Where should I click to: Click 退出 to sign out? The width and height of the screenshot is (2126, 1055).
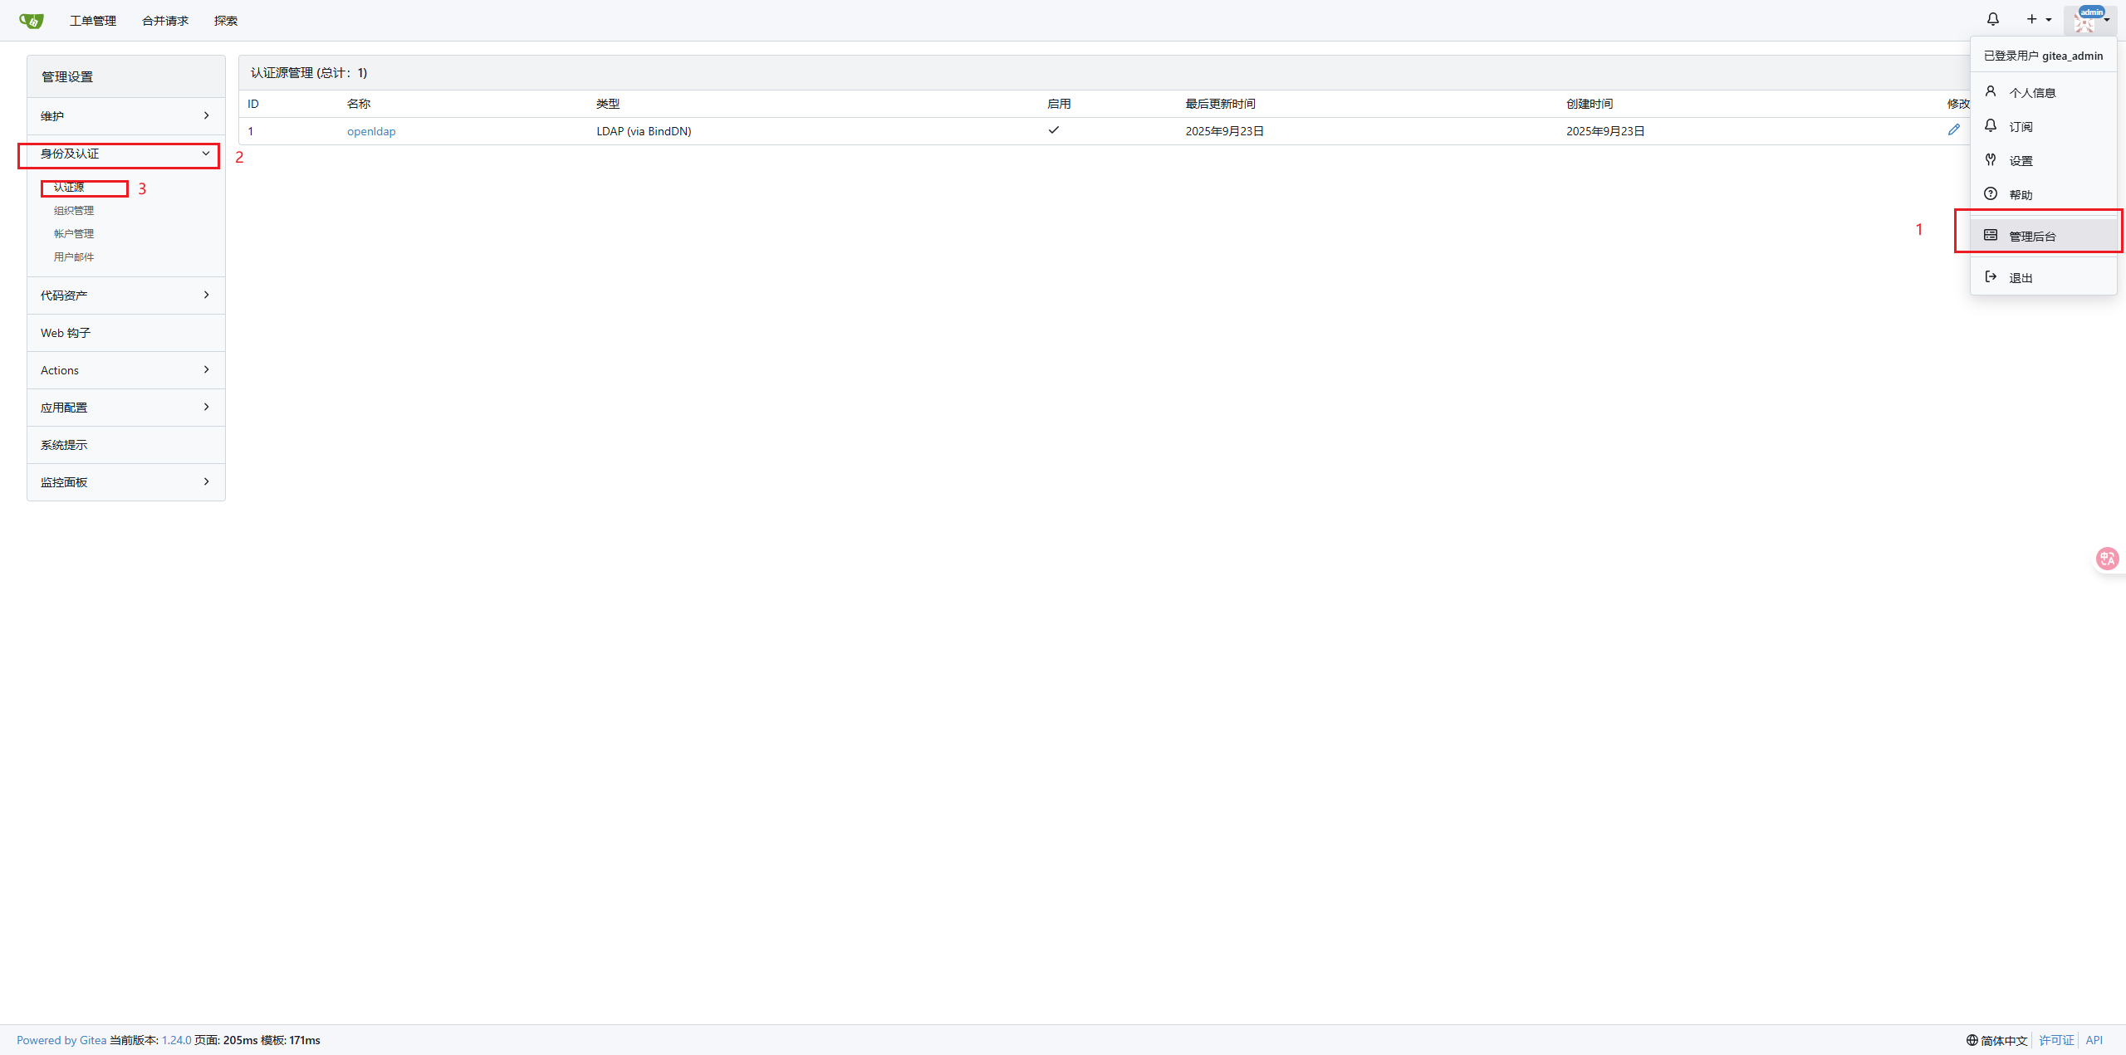[x=2020, y=277]
